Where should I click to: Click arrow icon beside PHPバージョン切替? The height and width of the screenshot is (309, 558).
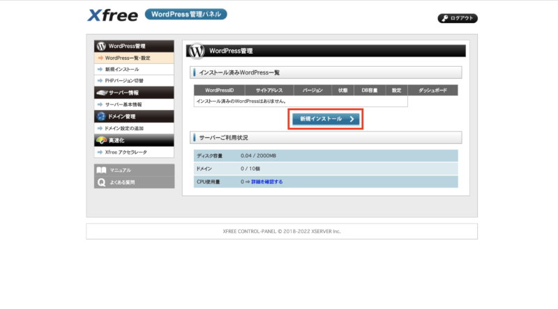click(x=100, y=81)
